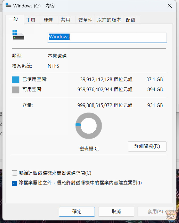The width and height of the screenshot is (179, 223).
Task: Click the drive name field containing Windows
Action: click(x=107, y=38)
